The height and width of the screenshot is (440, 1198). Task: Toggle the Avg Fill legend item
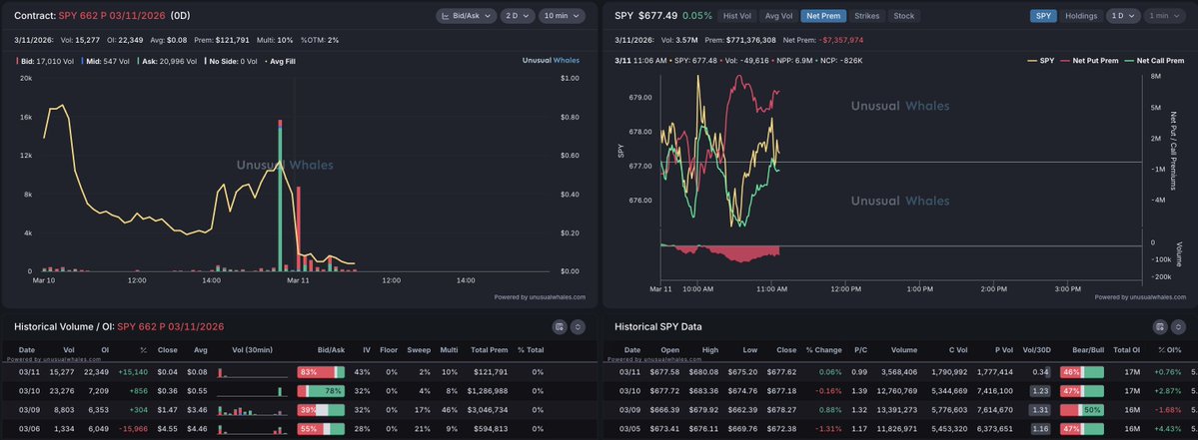pyautogui.click(x=281, y=61)
